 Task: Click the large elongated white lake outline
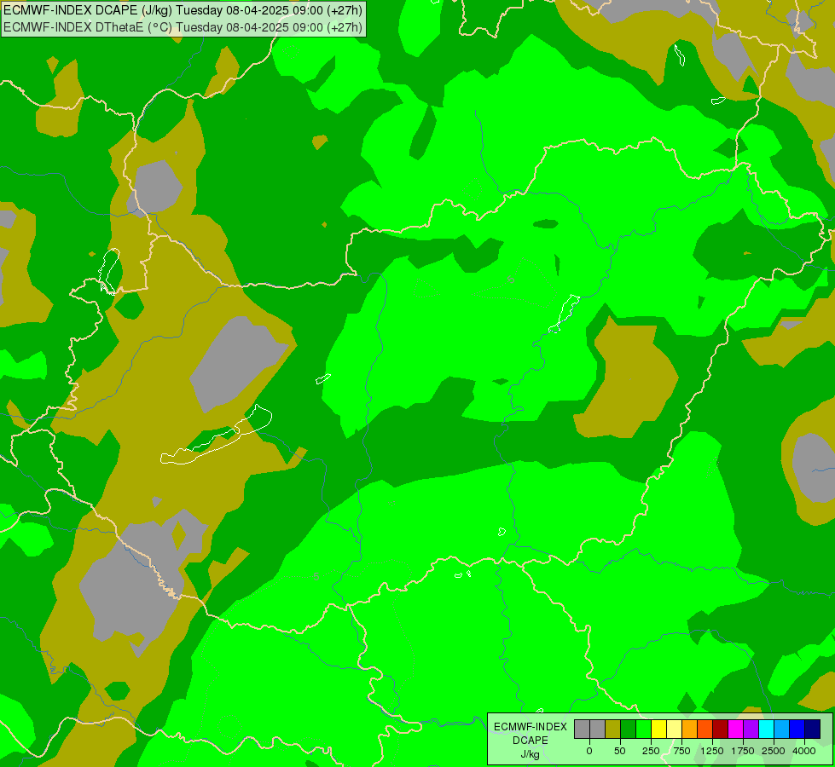[216, 435]
